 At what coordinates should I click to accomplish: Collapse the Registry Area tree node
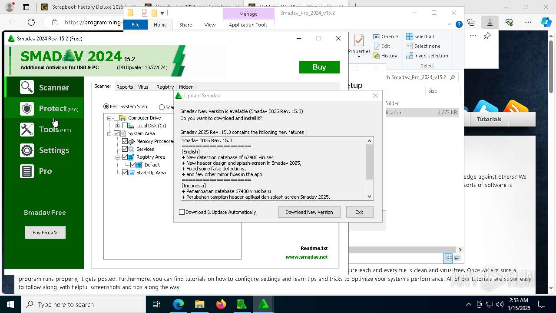click(x=118, y=157)
